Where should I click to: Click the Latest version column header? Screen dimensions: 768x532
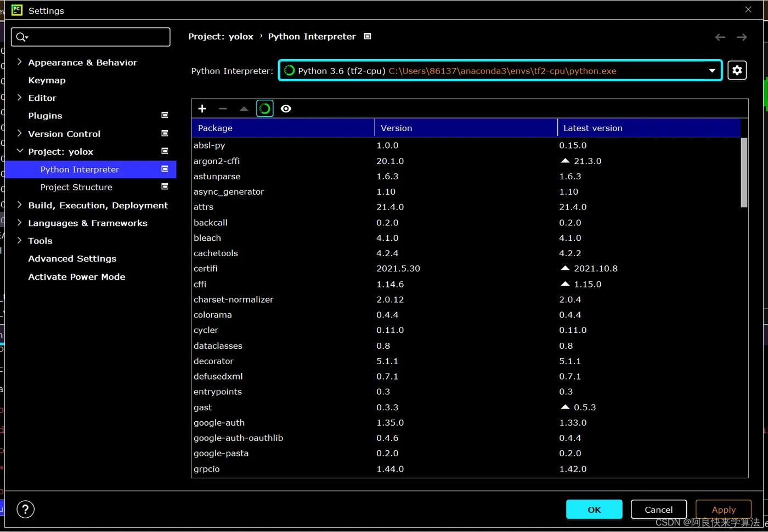pyautogui.click(x=649, y=128)
